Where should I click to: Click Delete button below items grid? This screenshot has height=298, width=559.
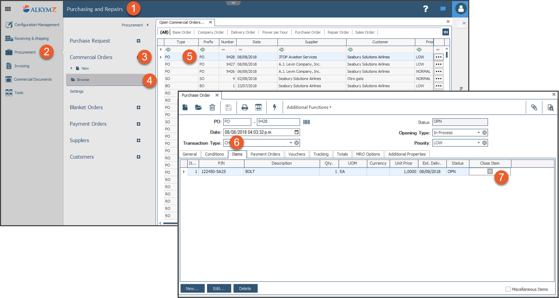tap(245, 288)
